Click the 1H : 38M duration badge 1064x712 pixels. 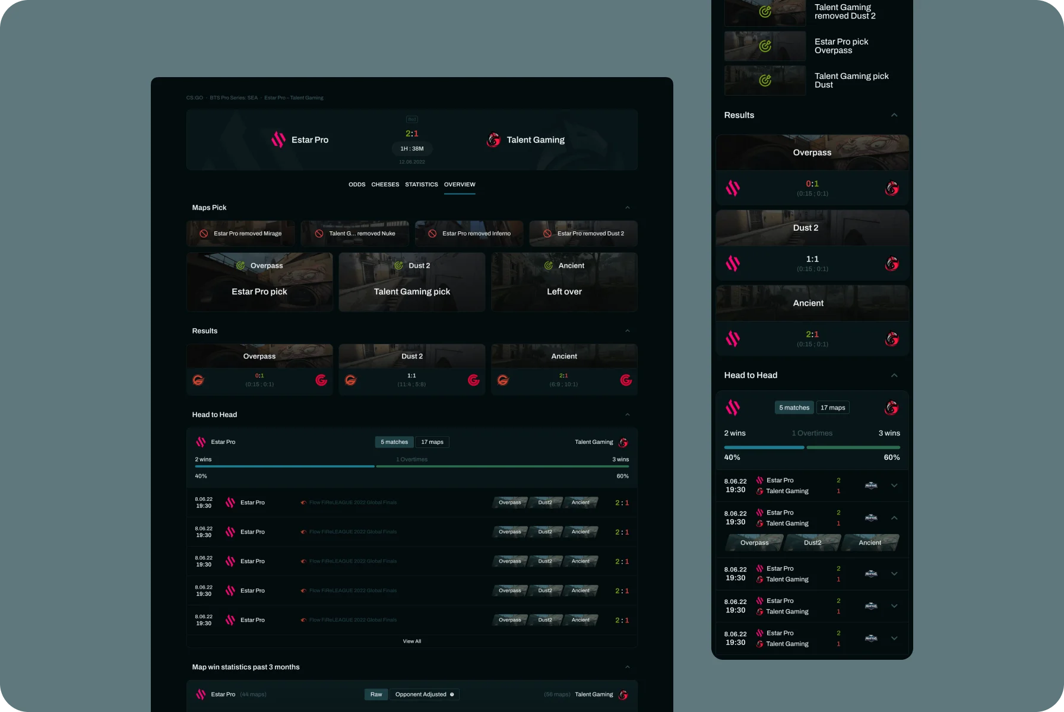(412, 149)
